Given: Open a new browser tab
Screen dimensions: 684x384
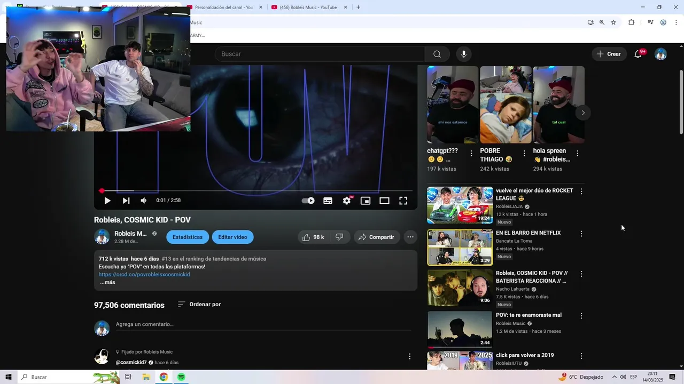Looking at the screenshot, I should click(x=358, y=7).
